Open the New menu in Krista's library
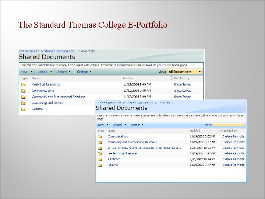Image resolution: width=265 pixels, height=199 pixels. click(x=27, y=72)
